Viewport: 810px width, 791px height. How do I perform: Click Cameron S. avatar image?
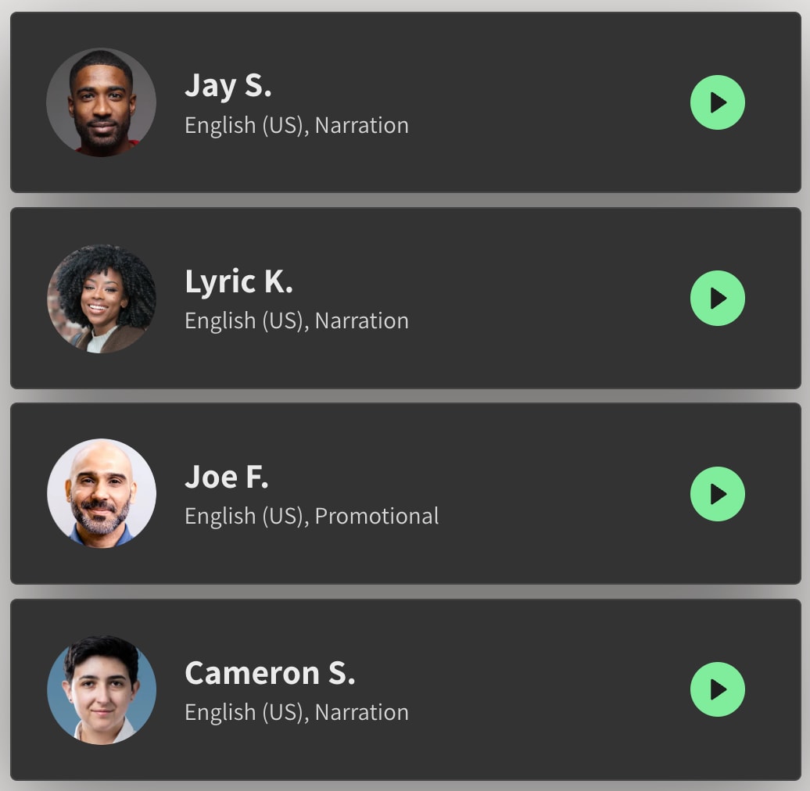point(102,690)
